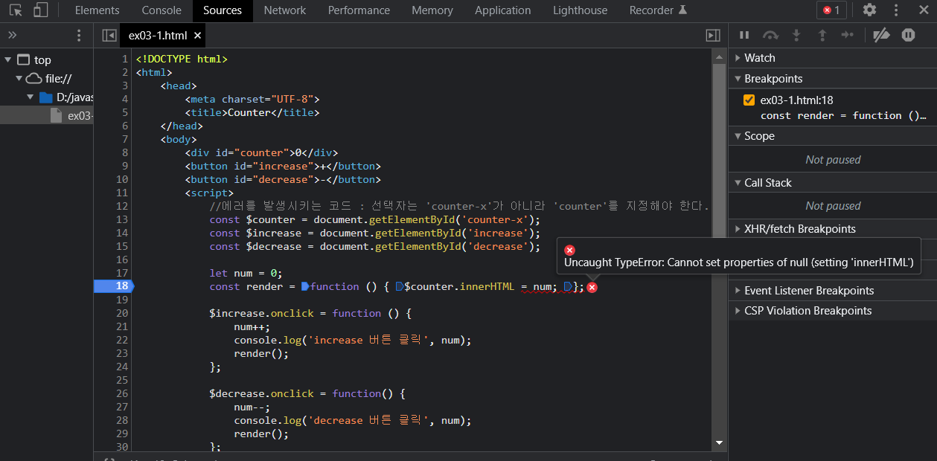The width and height of the screenshot is (937, 461).
Task: Open the Recorder tab
Action: coord(659,10)
